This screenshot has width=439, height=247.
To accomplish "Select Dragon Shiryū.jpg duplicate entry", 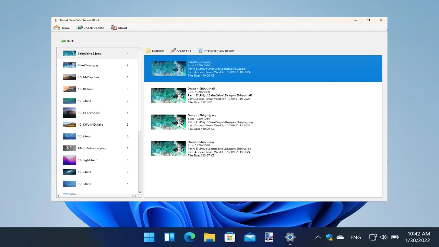I will pos(263,149).
